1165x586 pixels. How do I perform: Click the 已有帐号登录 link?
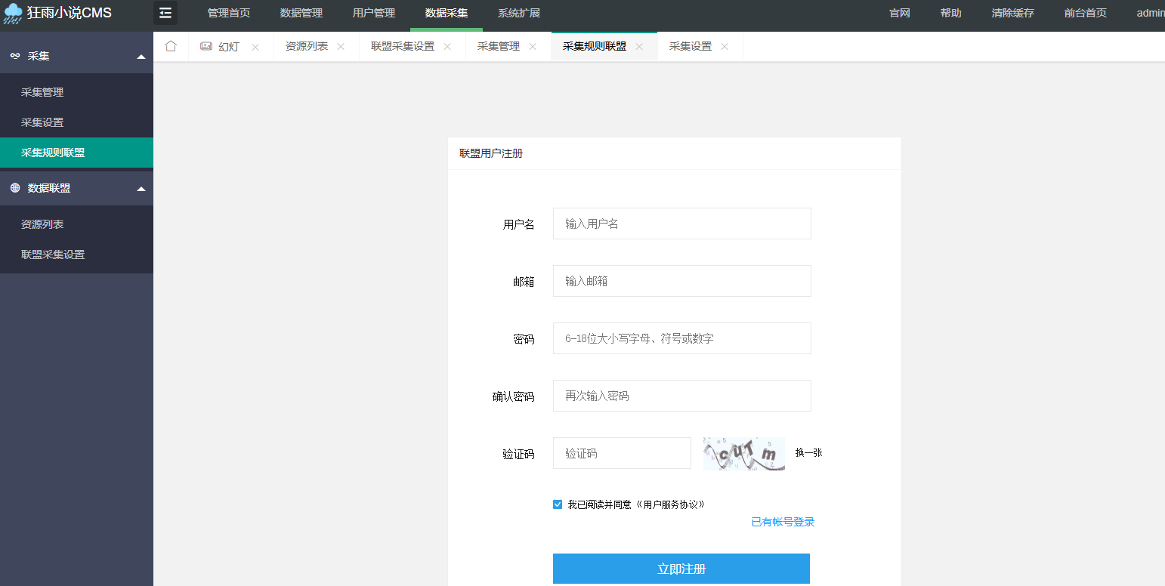click(x=783, y=522)
